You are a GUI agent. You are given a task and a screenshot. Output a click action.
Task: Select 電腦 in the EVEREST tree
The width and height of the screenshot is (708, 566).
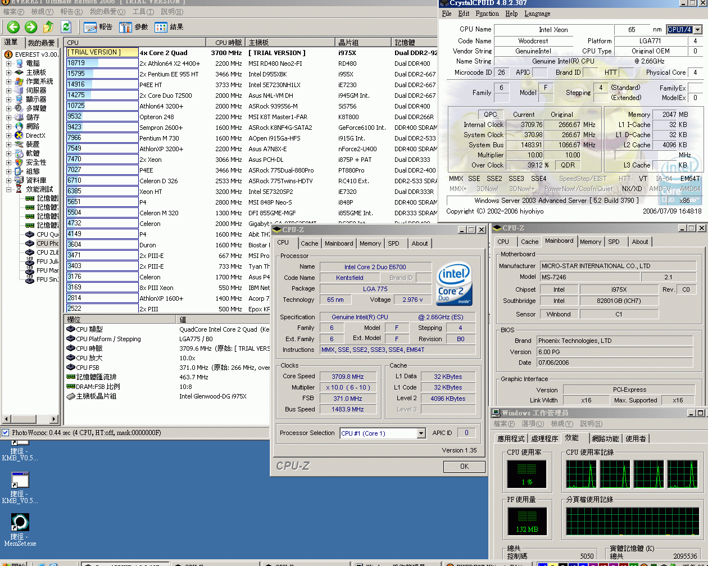point(33,64)
